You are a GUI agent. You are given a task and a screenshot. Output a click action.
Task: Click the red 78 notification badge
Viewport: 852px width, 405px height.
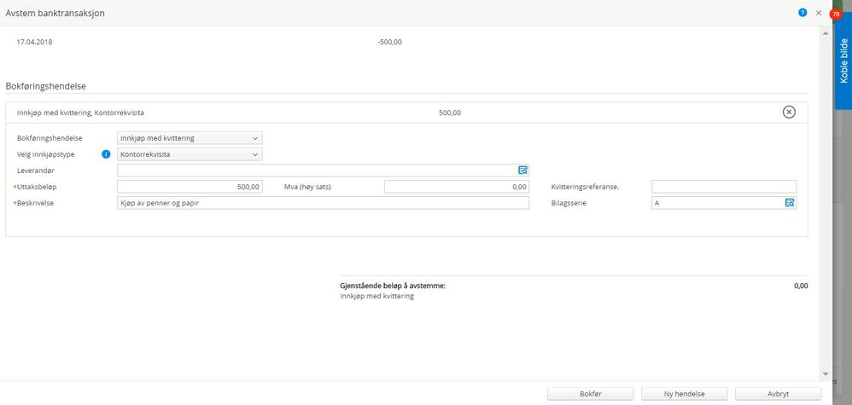[836, 14]
